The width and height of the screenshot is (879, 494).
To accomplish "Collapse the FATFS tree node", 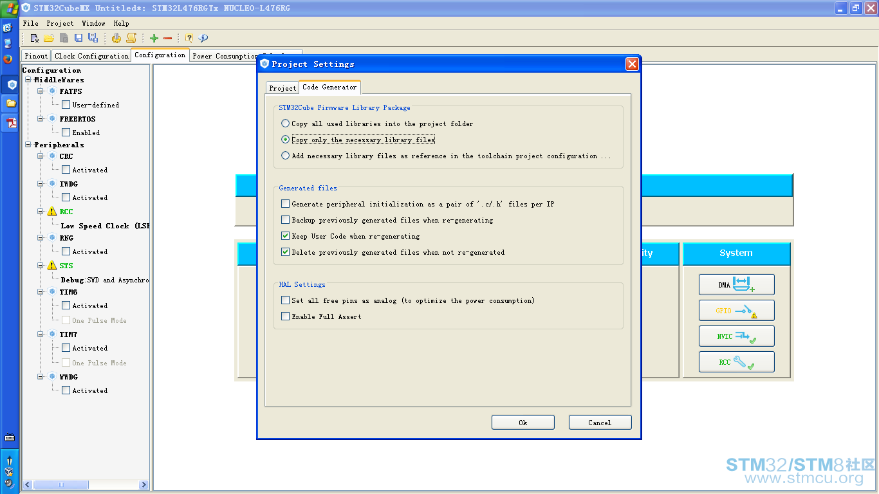I will 41,91.
